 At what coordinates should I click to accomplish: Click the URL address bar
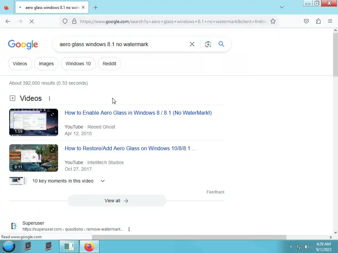(172, 21)
